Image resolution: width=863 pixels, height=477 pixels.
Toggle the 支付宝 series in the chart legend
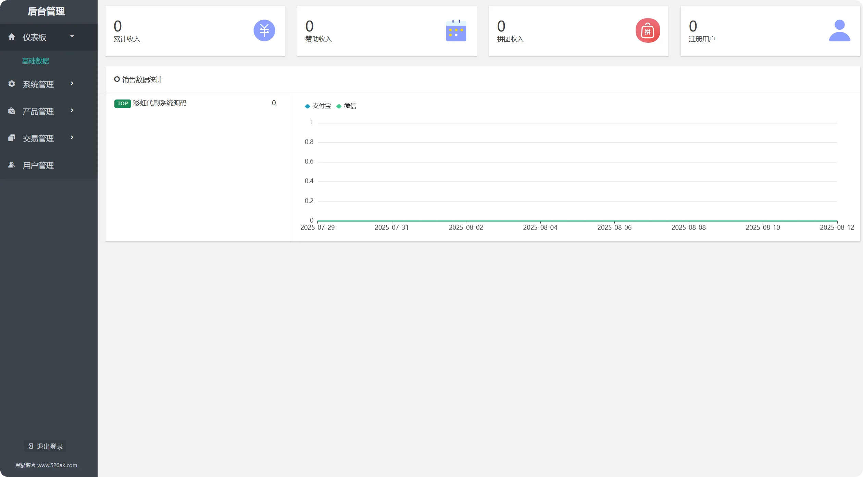[318, 106]
